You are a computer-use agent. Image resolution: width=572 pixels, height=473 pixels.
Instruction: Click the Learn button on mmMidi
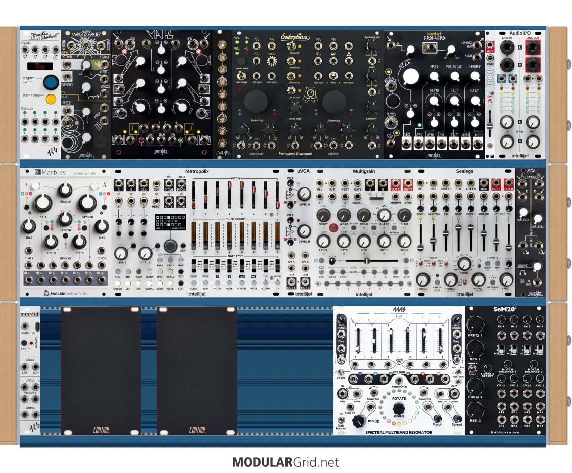pos(24,343)
